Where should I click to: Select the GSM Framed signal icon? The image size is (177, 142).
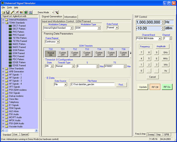[x=10, y=53]
